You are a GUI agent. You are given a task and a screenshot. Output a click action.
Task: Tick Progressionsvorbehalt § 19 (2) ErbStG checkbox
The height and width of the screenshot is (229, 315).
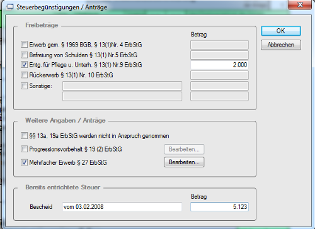point(24,149)
